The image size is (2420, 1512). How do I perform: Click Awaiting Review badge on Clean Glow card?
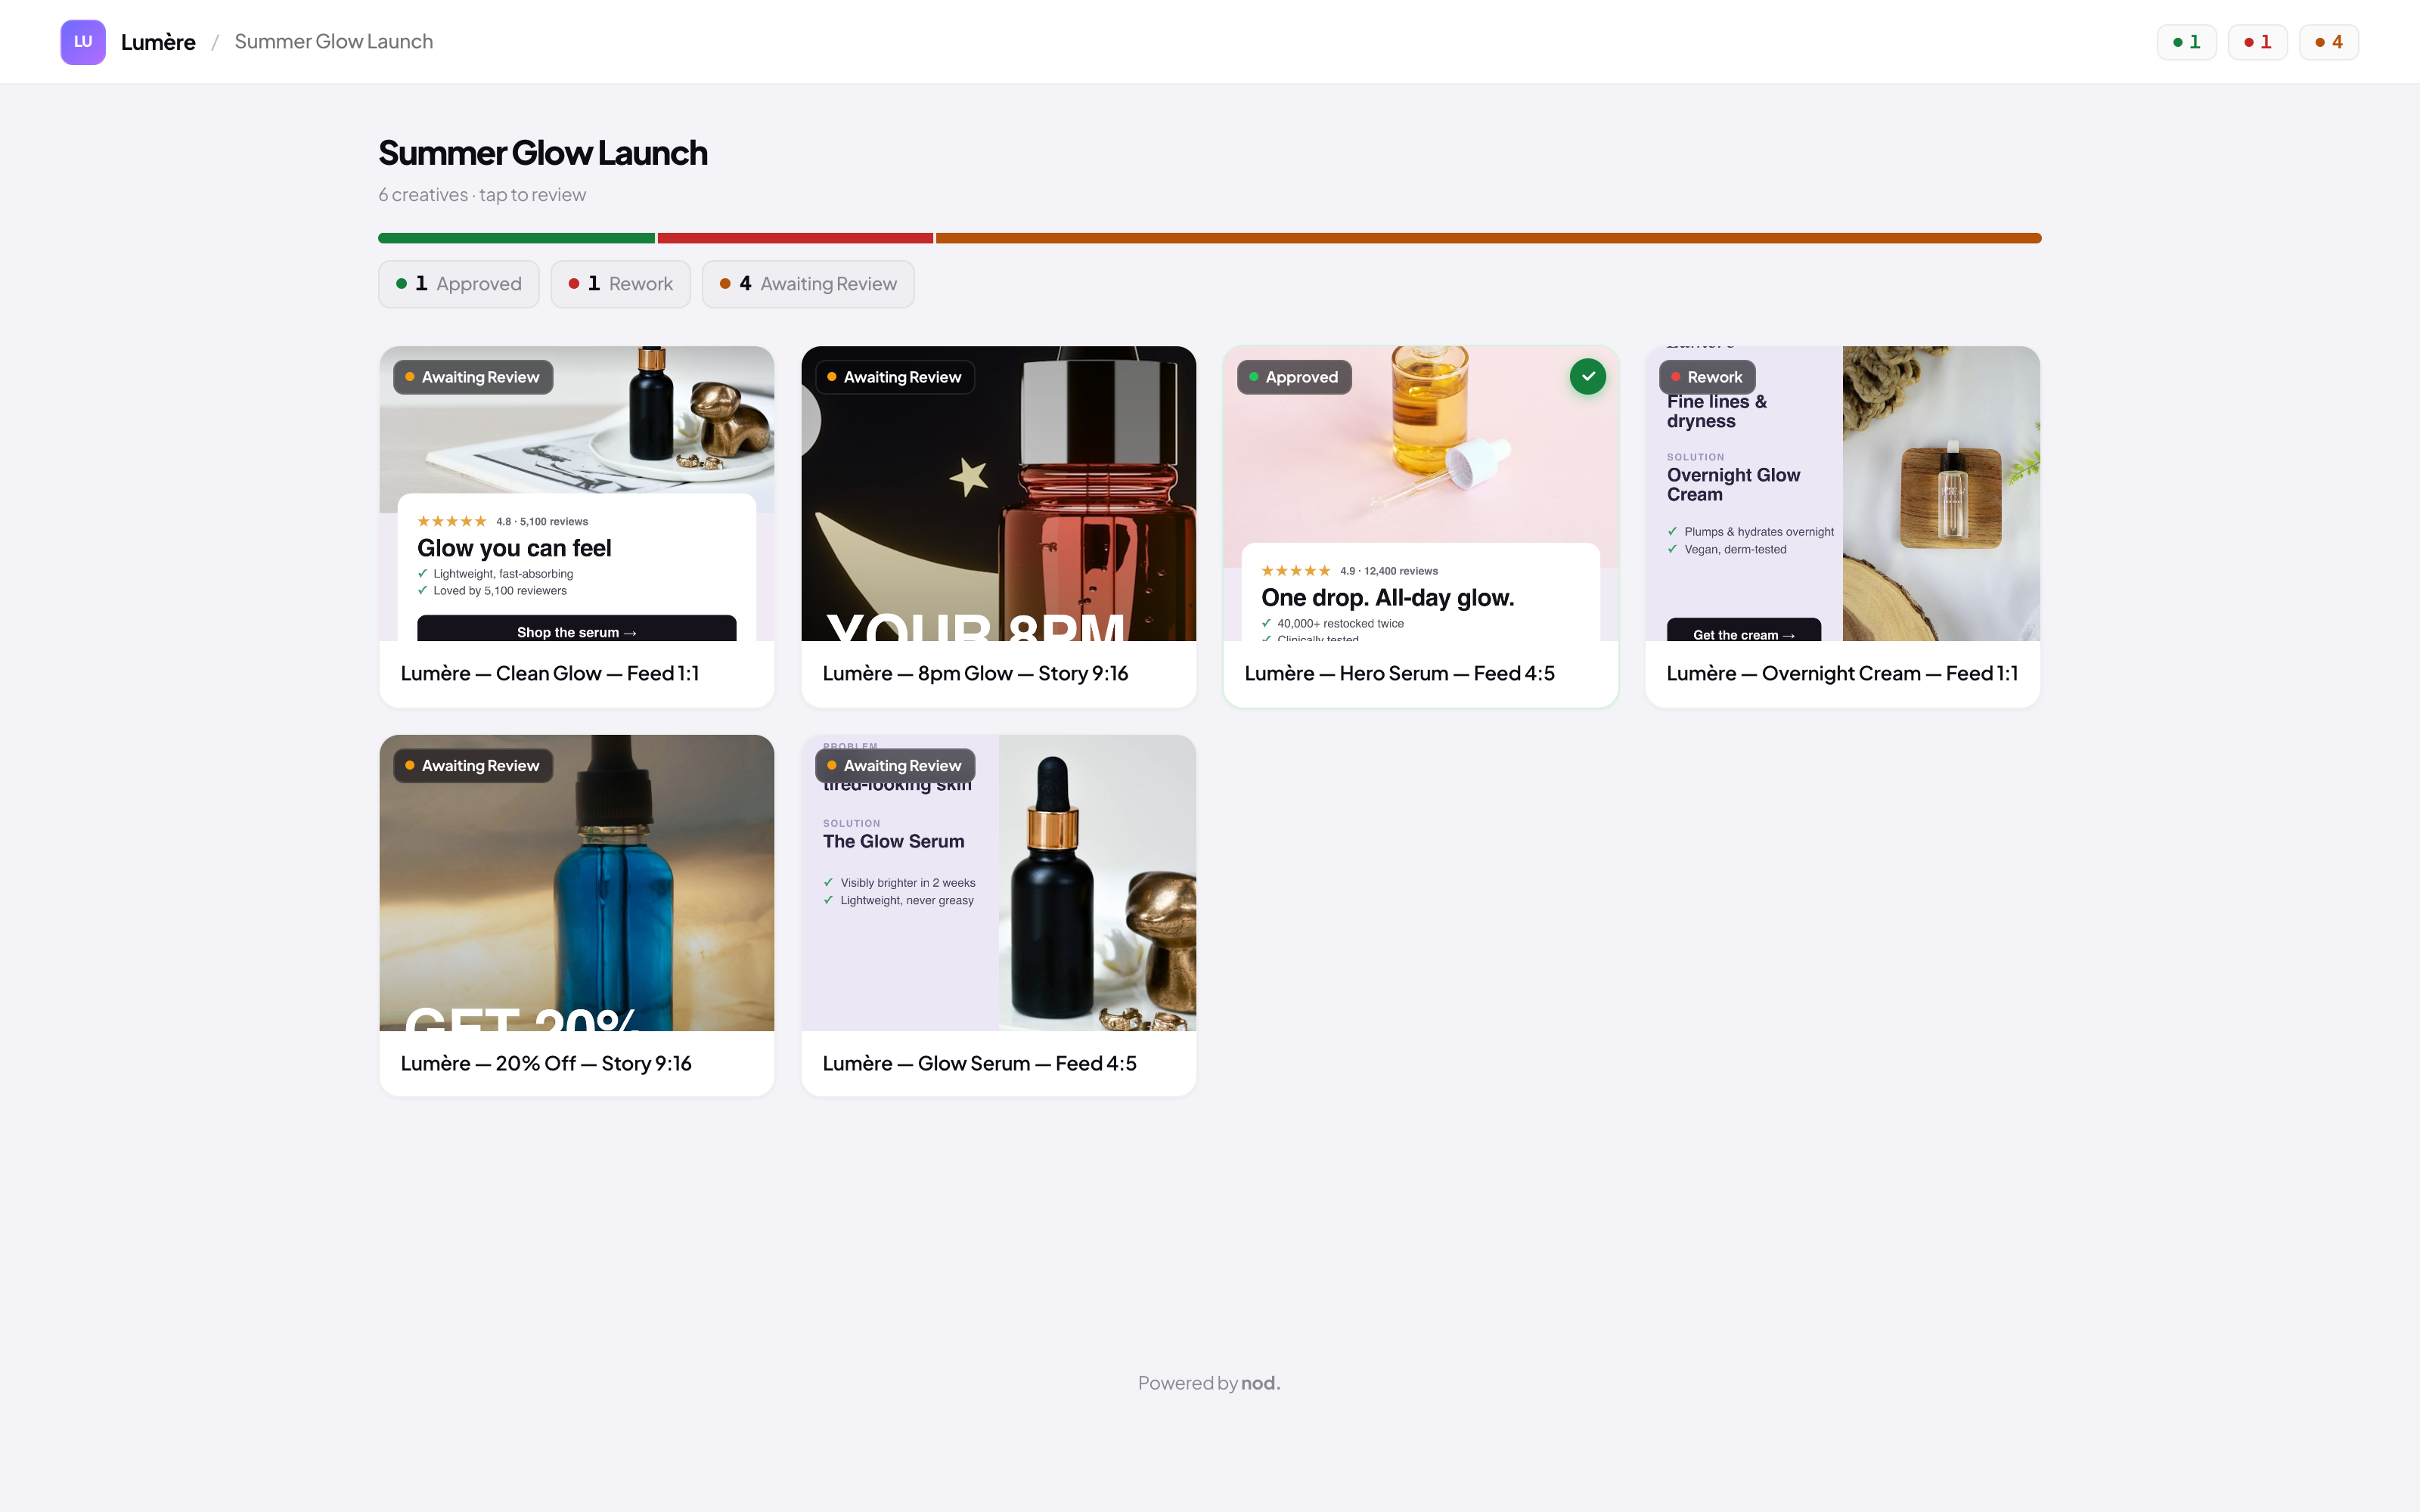pos(473,377)
